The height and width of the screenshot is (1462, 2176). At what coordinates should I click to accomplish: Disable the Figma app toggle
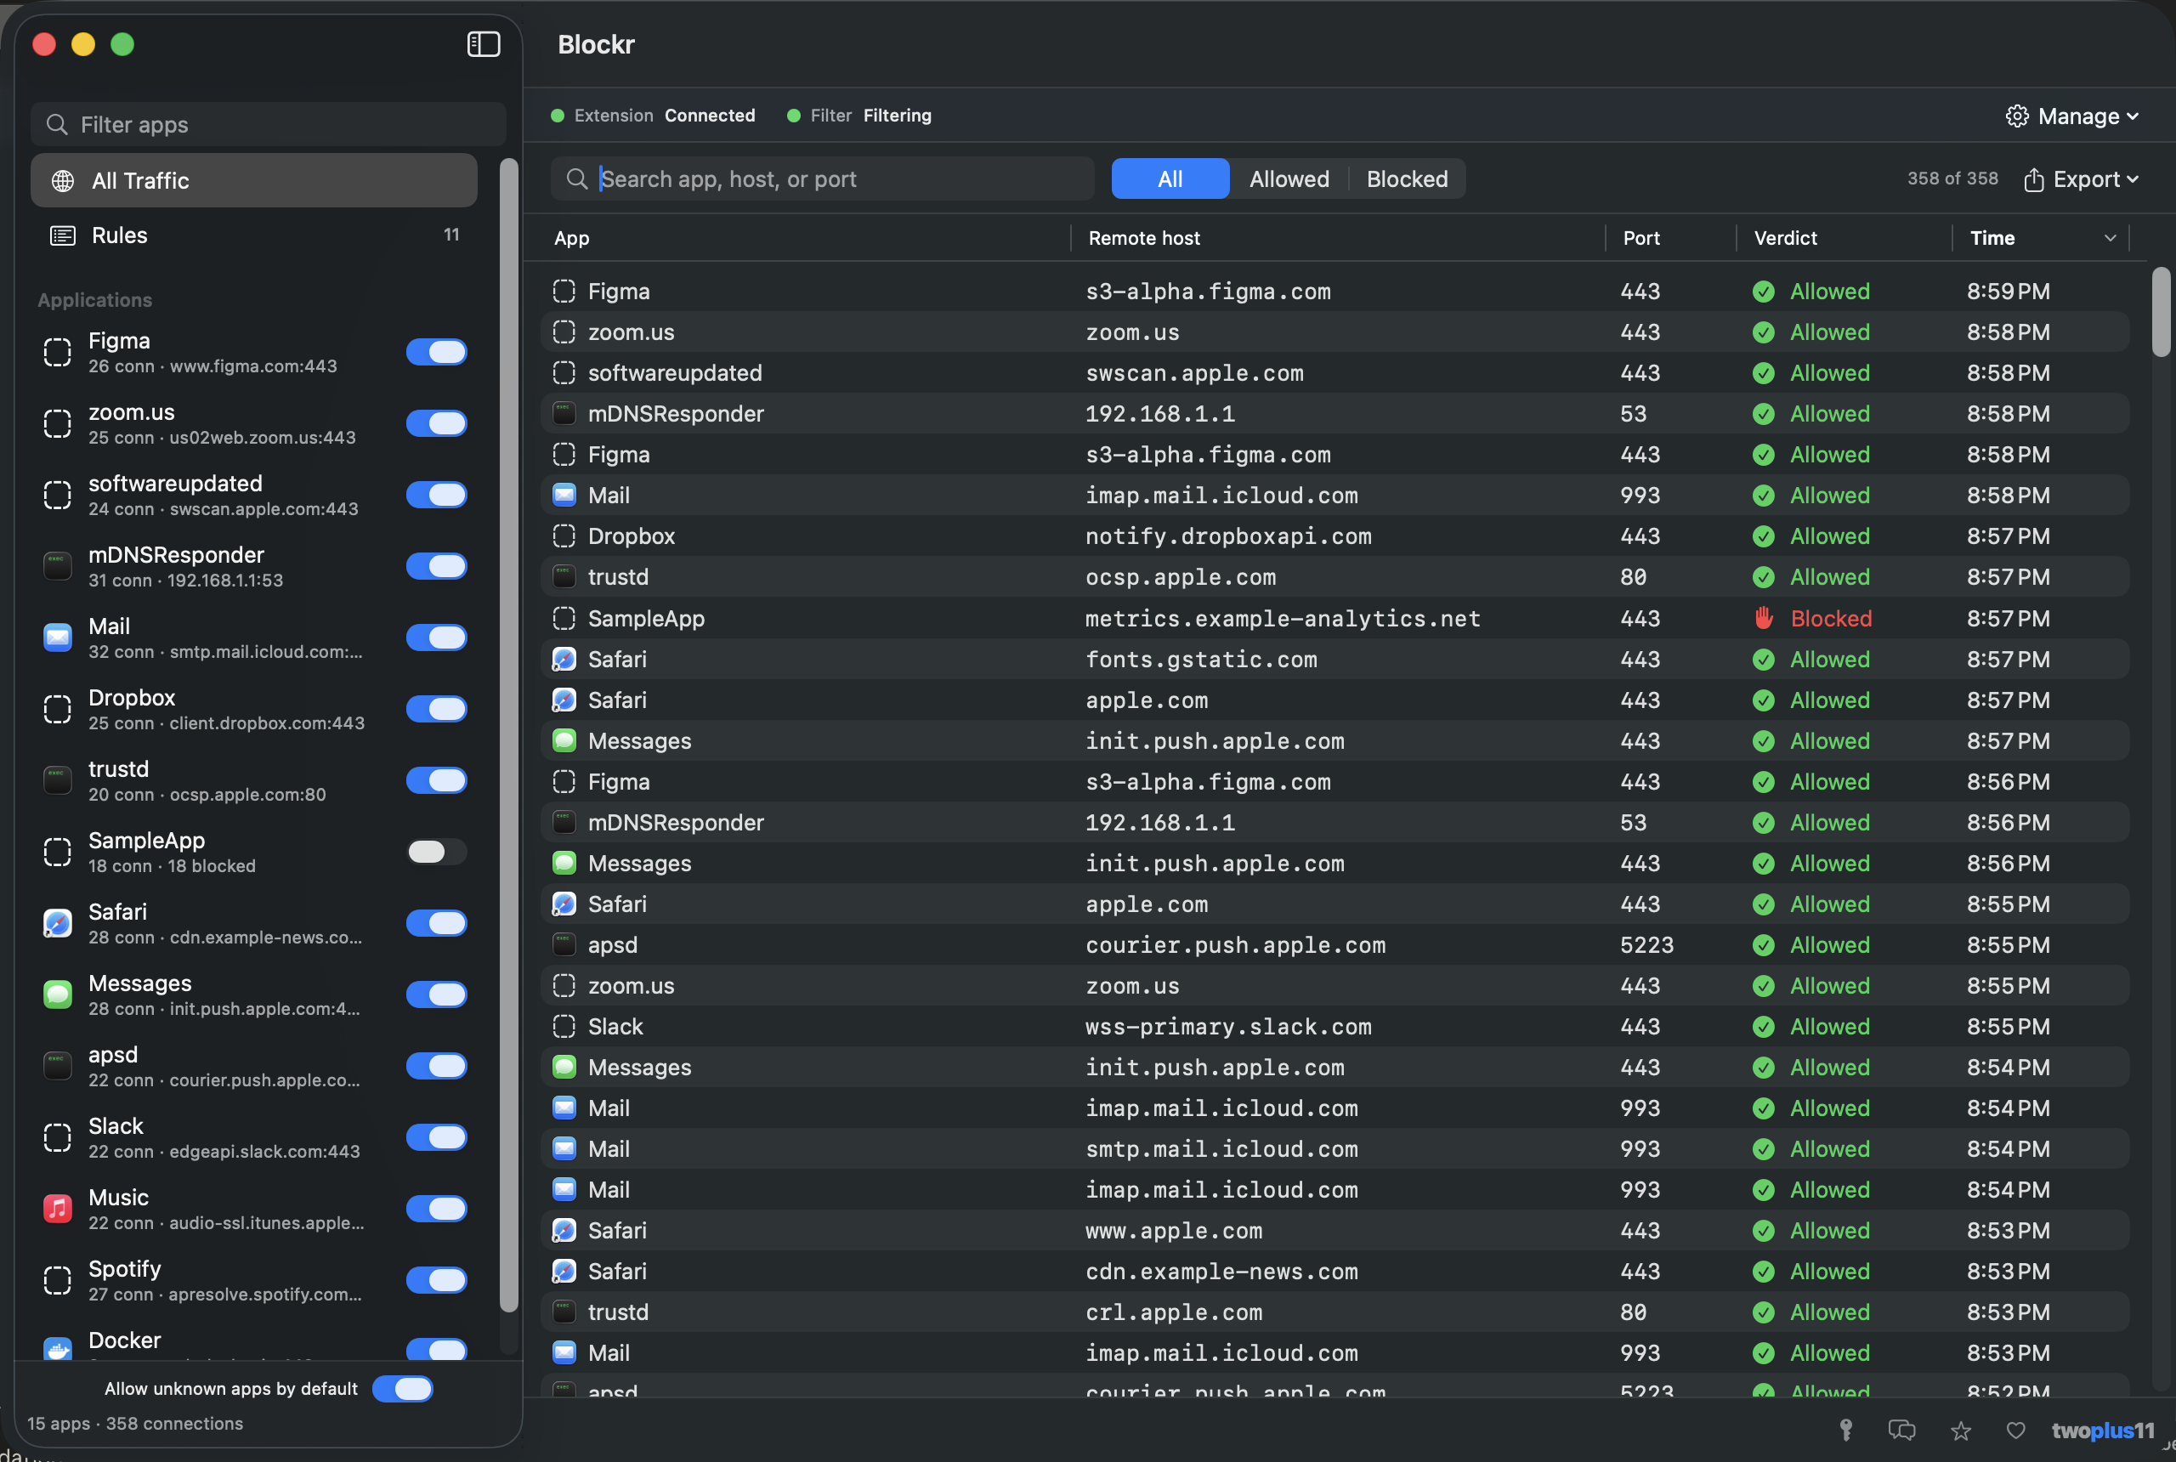point(436,353)
